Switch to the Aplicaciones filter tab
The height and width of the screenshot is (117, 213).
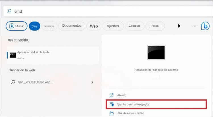point(49,26)
